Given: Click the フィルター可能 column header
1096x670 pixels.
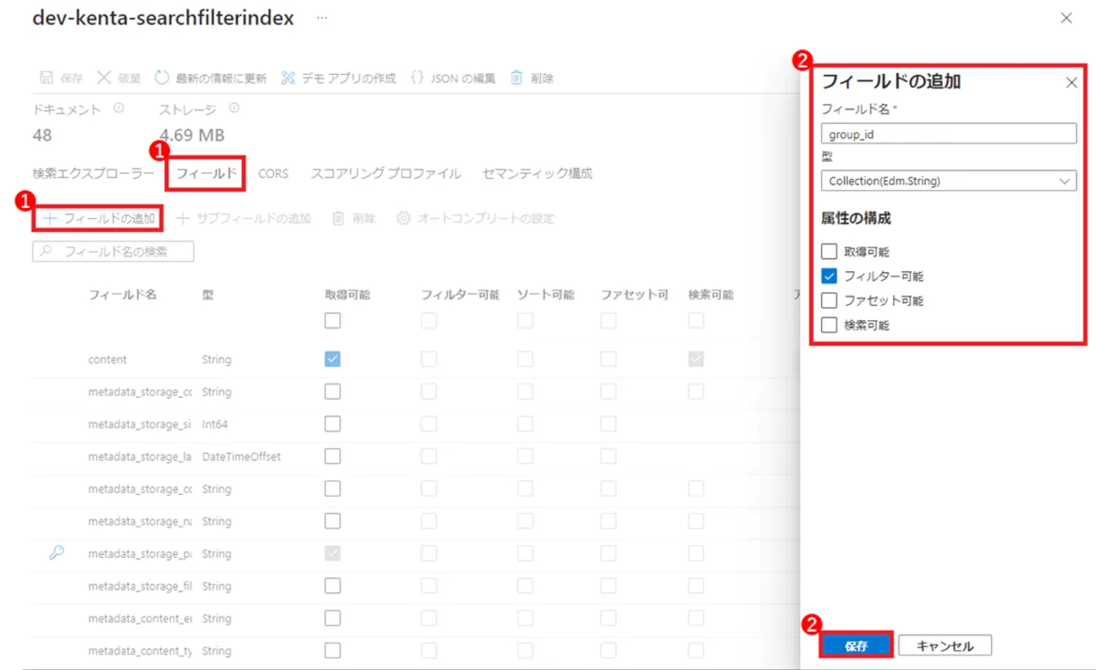Looking at the screenshot, I should click(460, 295).
